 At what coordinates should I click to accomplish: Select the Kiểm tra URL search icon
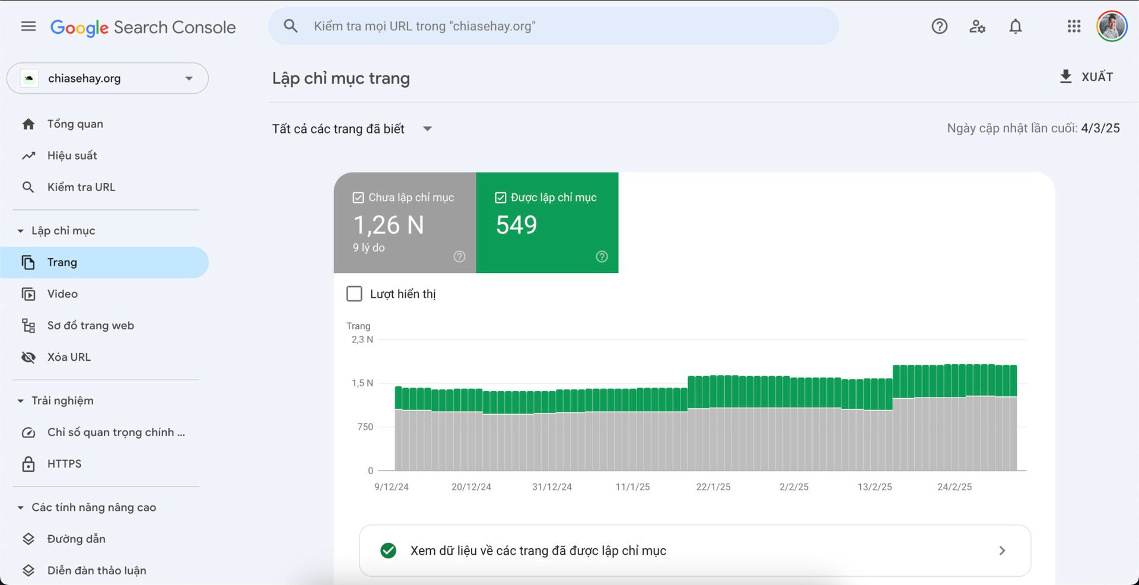(28, 186)
